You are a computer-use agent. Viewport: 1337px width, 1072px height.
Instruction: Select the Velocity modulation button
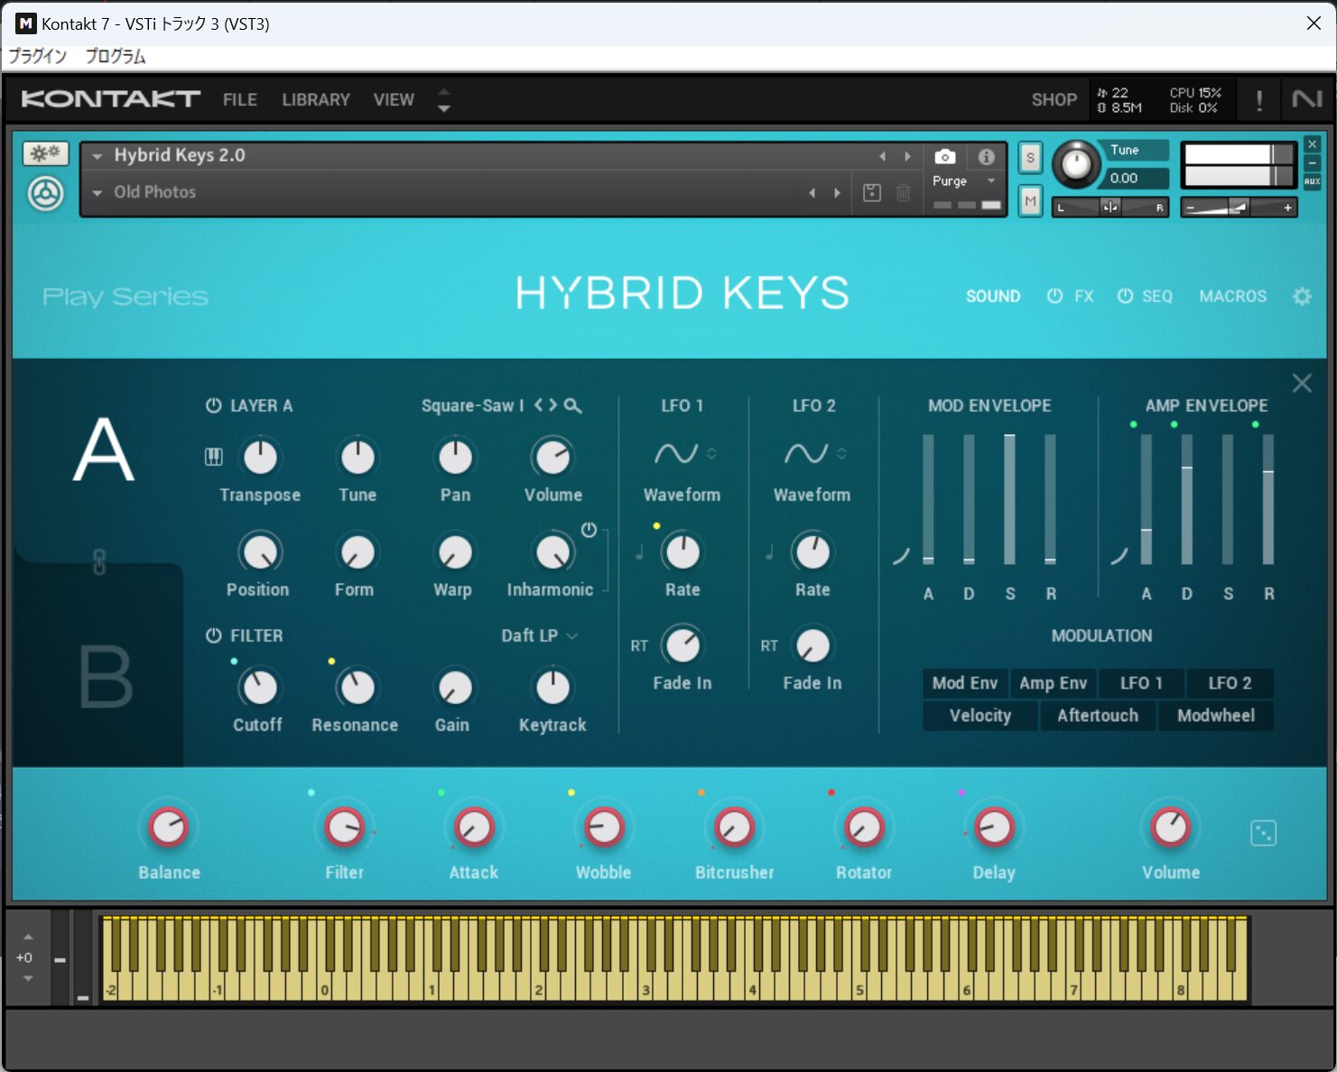tap(980, 716)
